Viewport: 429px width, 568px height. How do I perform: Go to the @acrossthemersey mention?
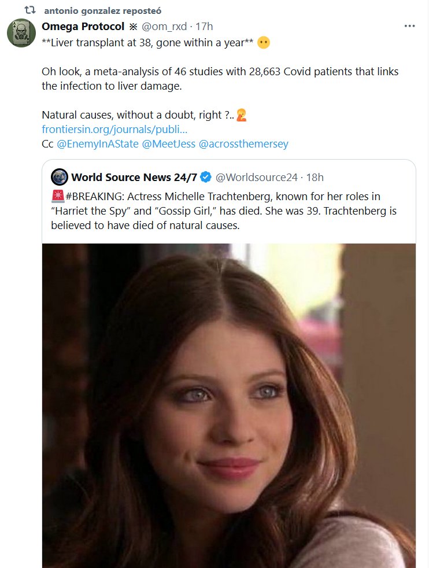243,144
